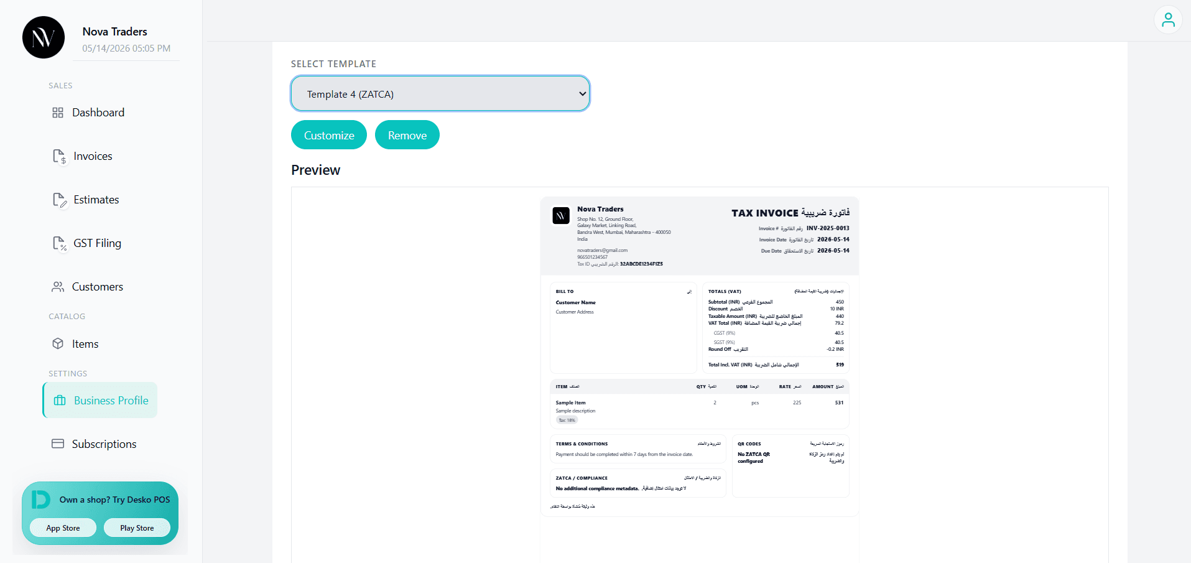Image resolution: width=1191 pixels, height=563 pixels.
Task: Select Business Profile in sidebar
Action: point(100,400)
